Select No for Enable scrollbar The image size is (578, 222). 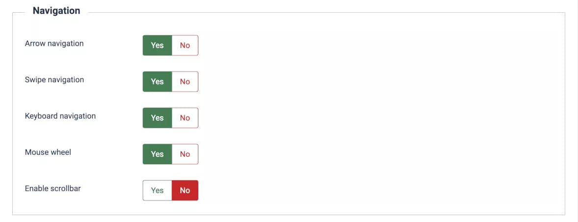coord(185,190)
